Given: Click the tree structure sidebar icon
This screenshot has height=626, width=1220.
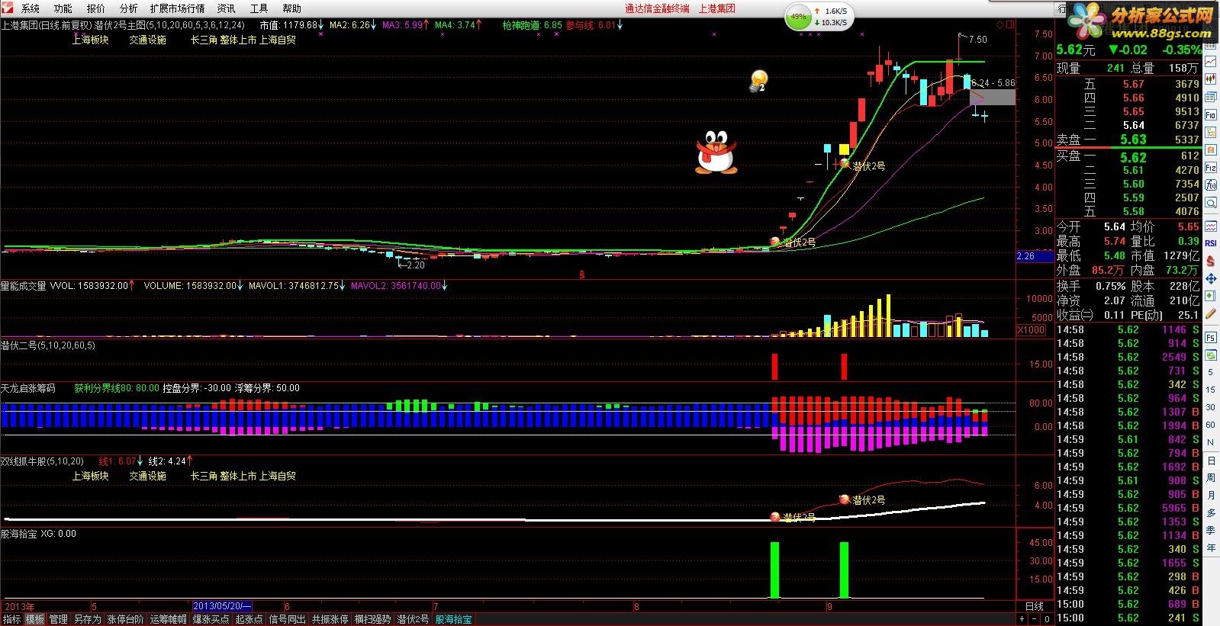Looking at the screenshot, I should [x=1211, y=133].
